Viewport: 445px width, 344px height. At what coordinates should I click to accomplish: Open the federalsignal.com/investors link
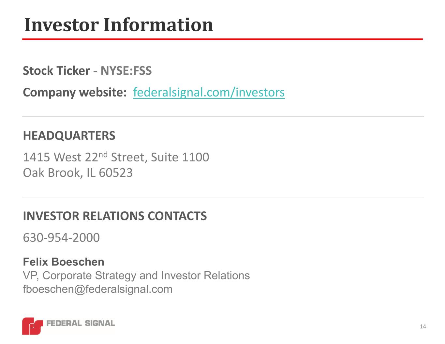coord(209,92)
